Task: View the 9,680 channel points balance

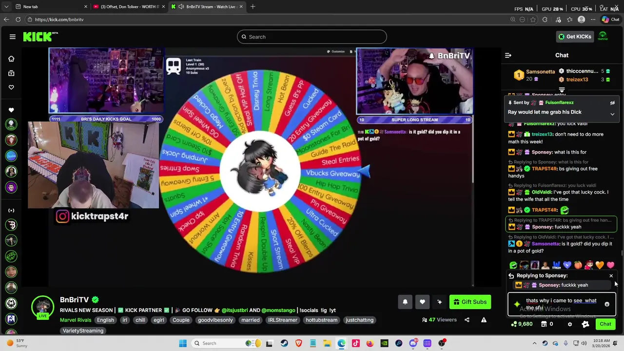Action: [x=522, y=324]
